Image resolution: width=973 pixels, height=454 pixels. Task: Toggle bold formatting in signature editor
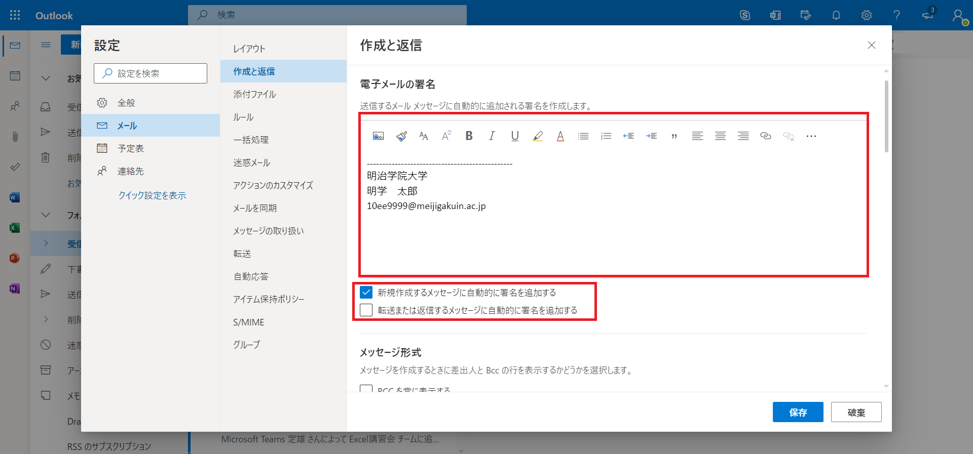pos(469,136)
